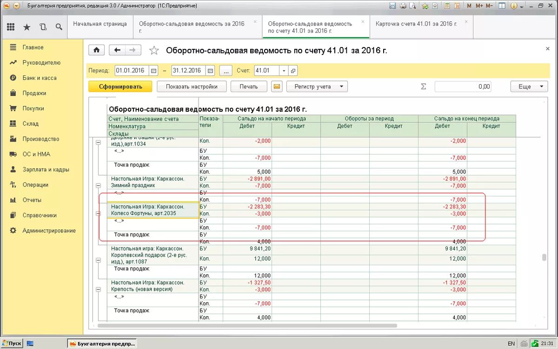Close the Карточка счета 41.01 tab
Screen dimensions: 558x349
[x=466, y=21]
